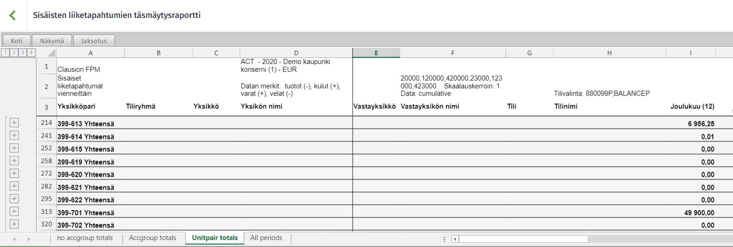
Task: Show outline level 3
Action: click(22, 52)
